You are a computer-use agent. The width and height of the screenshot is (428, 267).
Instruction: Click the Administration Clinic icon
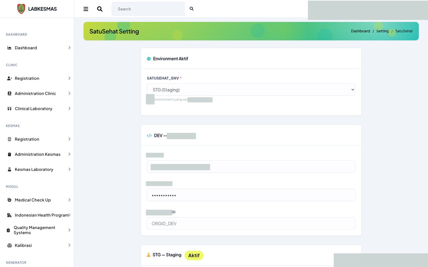coord(9,93)
